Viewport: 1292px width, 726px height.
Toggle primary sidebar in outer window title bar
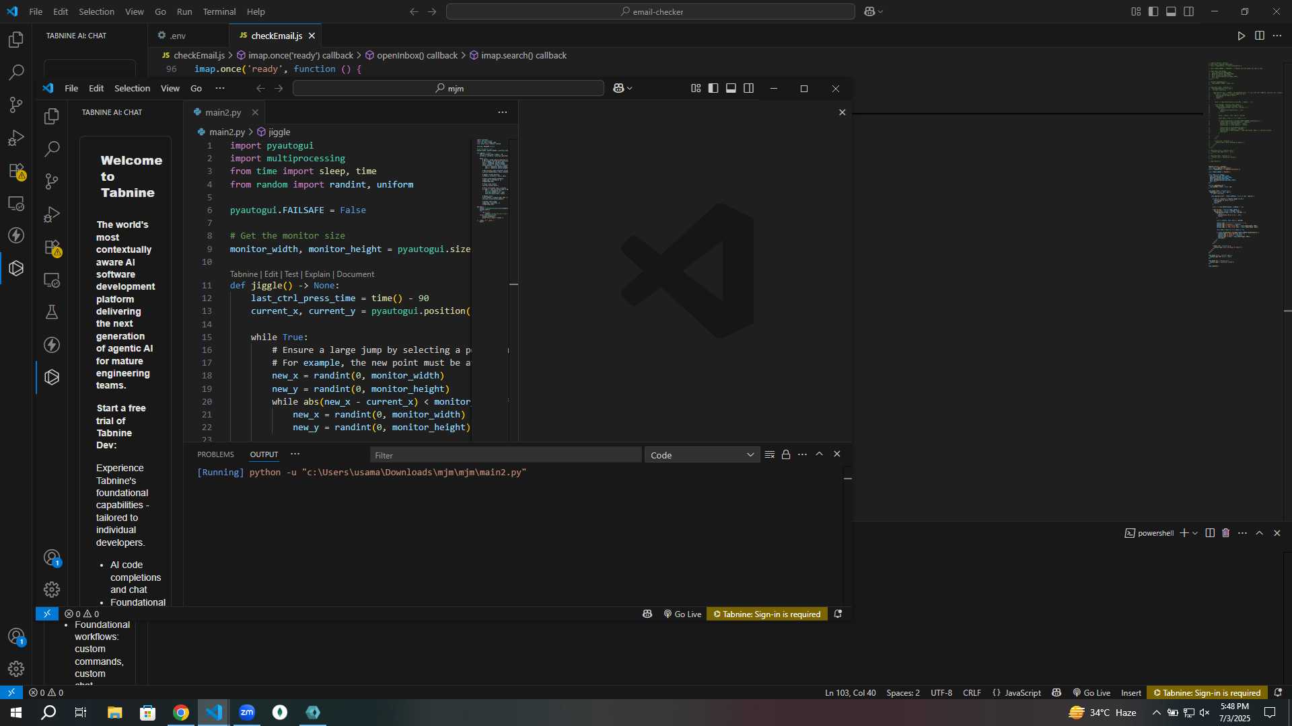click(x=1153, y=11)
